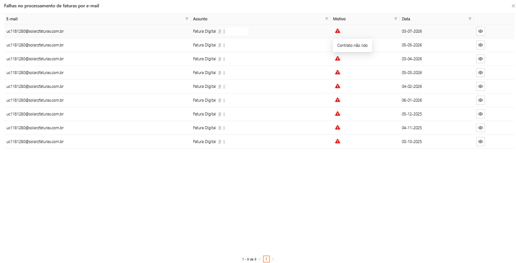Image resolution: width=516 pixels, height=263 pixels.
Task: Select date cell 04-11-2025
Action: pyautogui.click(x=412, y=128)
